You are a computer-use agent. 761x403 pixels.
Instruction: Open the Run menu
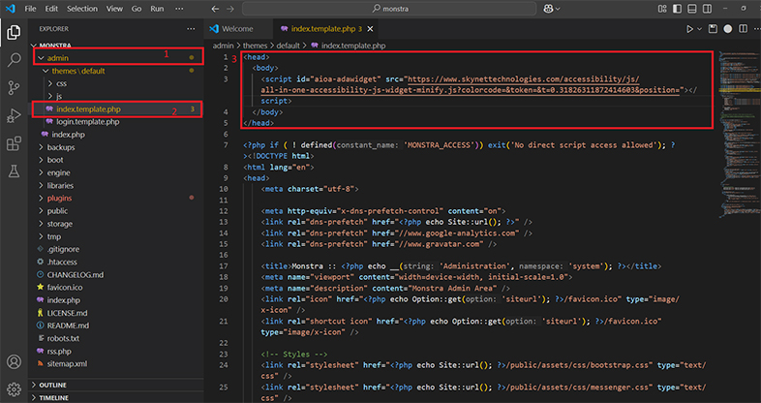point(157,9)
